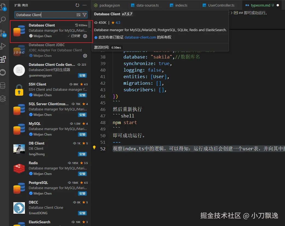Open the extension filter funnel menu
Viewport: 285px width, 226px height.
pyautogui.click(x=84, y=15)
